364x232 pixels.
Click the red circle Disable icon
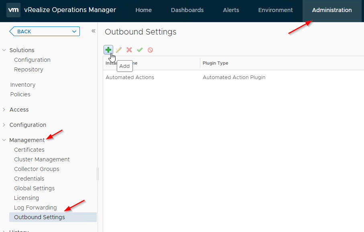click(150, 50)
